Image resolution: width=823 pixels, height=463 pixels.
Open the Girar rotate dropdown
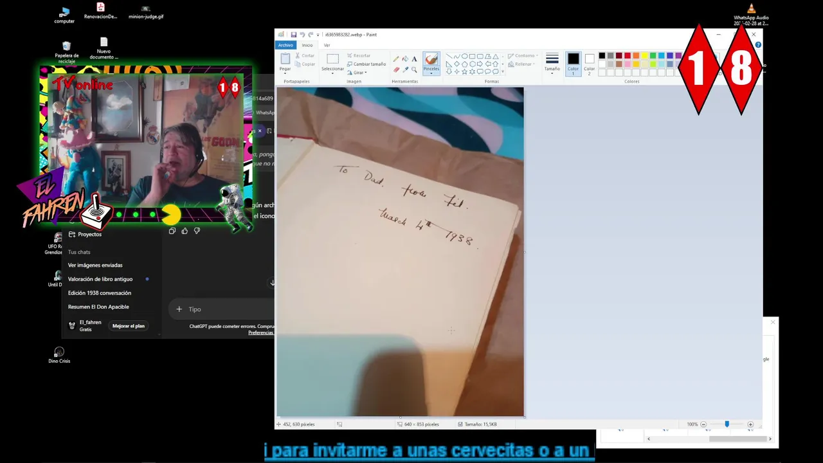(357, 73)
